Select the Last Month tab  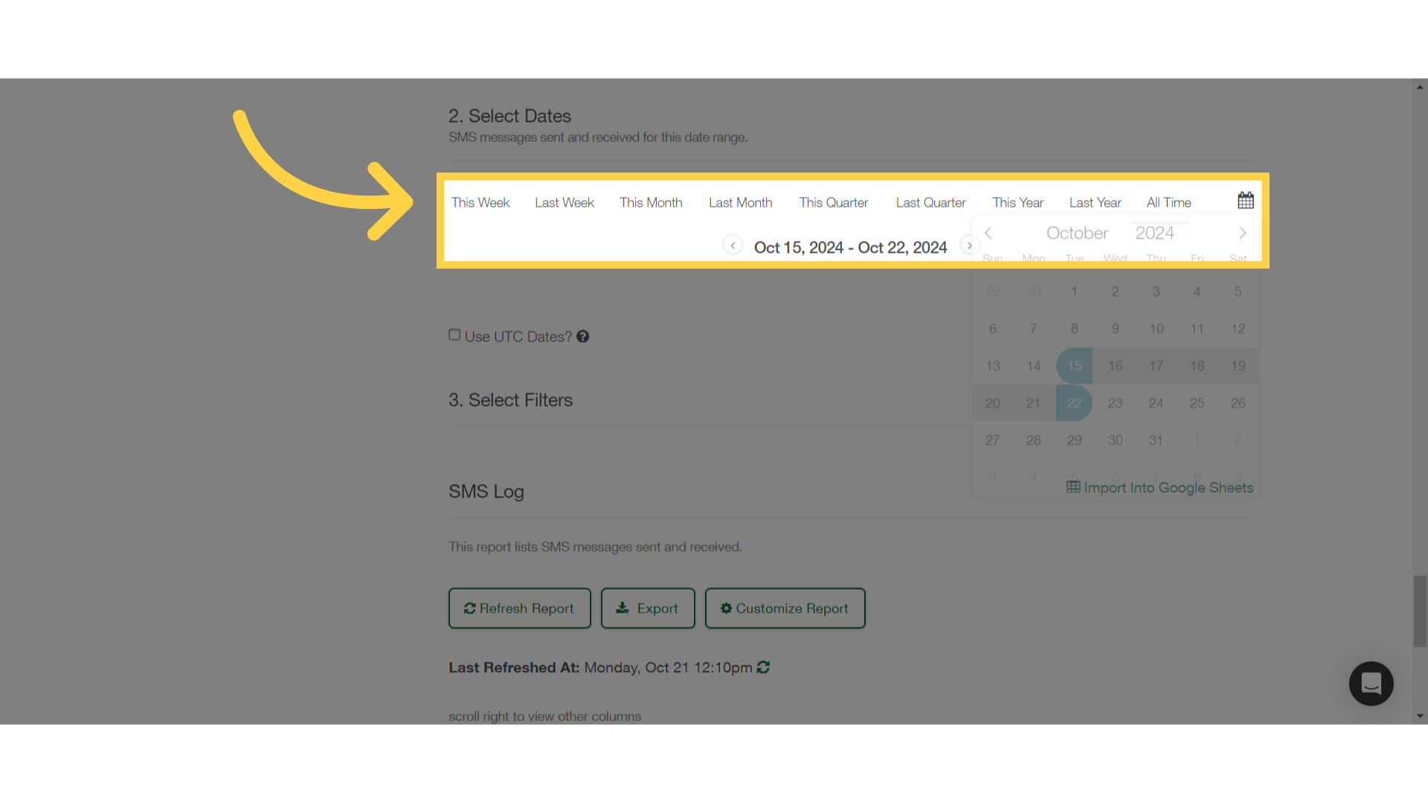pos(741,202)
